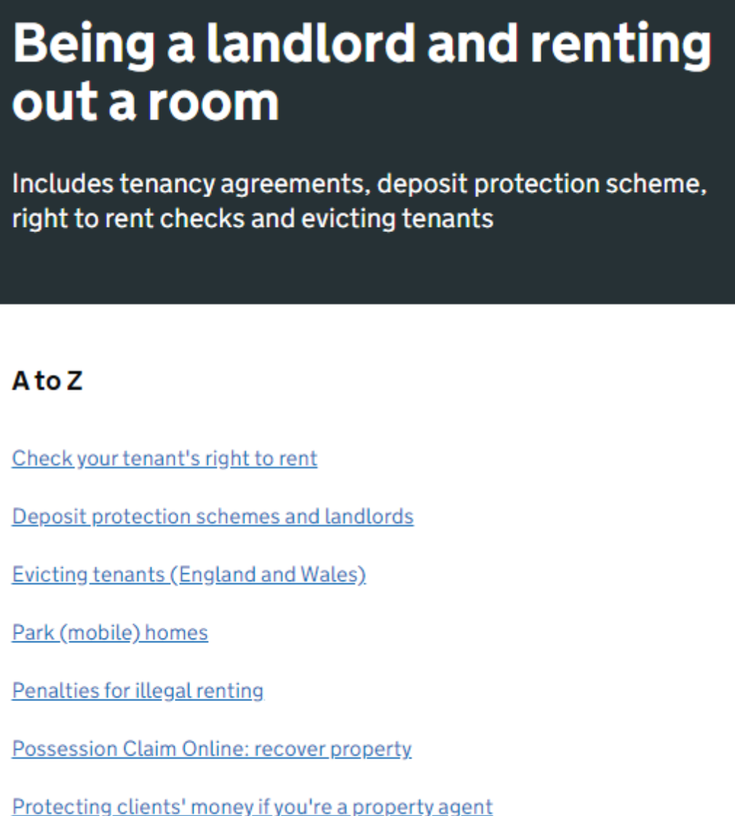Click 'homes' in the Park (mobile) link

pyautogui.click(x=176, y=633)
